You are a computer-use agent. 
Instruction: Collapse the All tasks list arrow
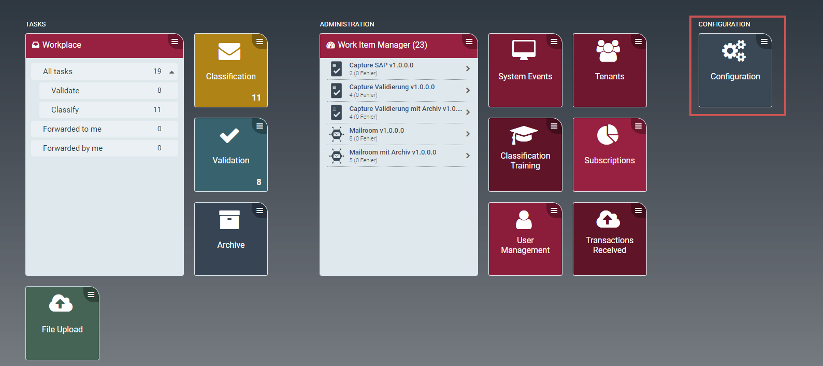pos(171,72)
